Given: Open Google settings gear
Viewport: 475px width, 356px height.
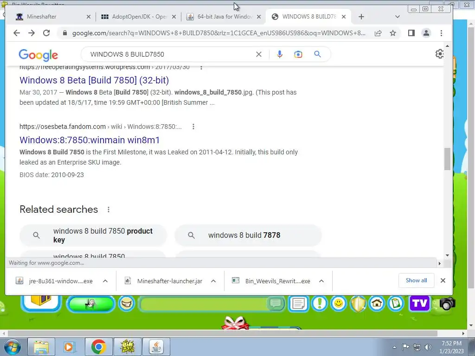Looking at the screenshot, I should pos(439,54).
